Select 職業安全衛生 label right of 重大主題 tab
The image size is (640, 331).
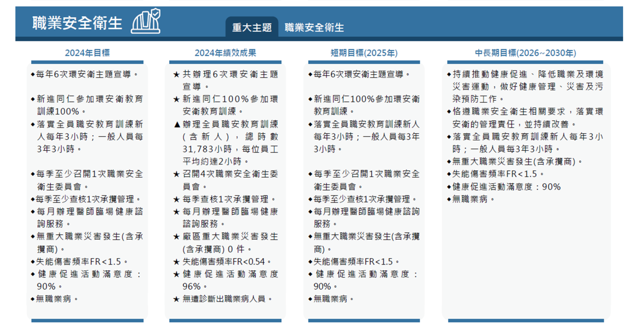pyautogui.click(x=314, y=27)
